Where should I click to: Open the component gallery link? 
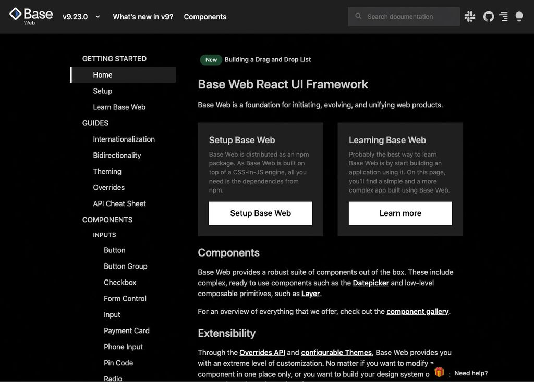point(417,311)
